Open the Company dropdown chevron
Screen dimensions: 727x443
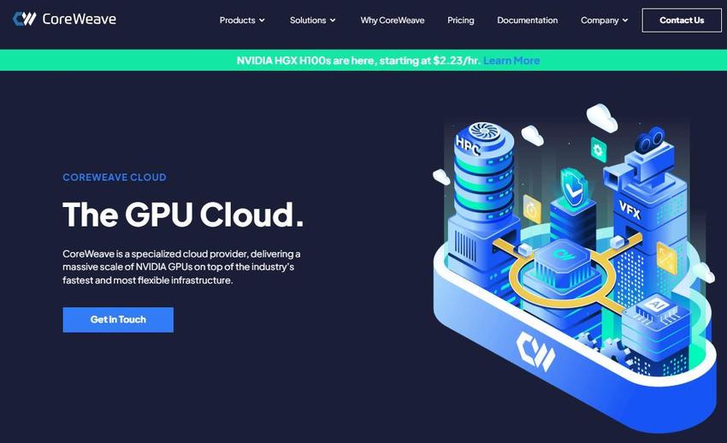[625, 21]
